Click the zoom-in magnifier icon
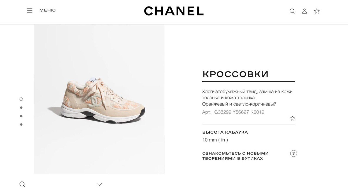 pyautogui.click(x=22, y=184)
